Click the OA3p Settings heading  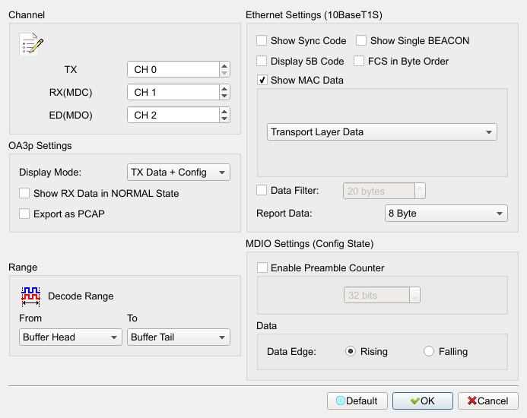click(x=40, y=146)
